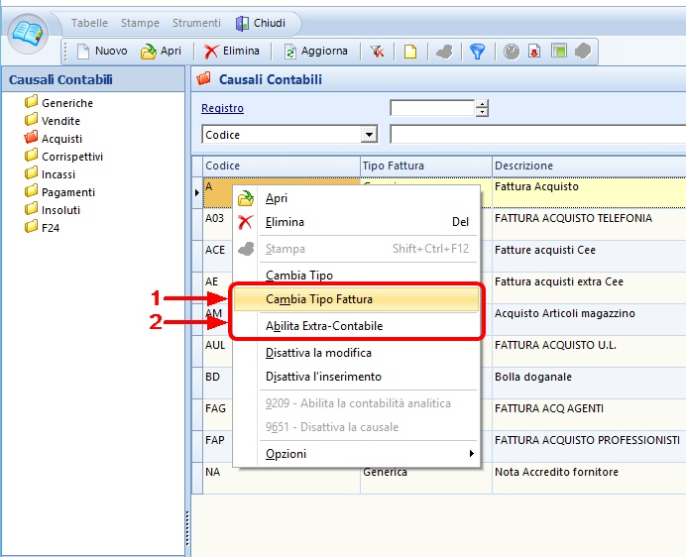
Task: Refresh list with Aggiorna button
Action: tap(316, 52)
